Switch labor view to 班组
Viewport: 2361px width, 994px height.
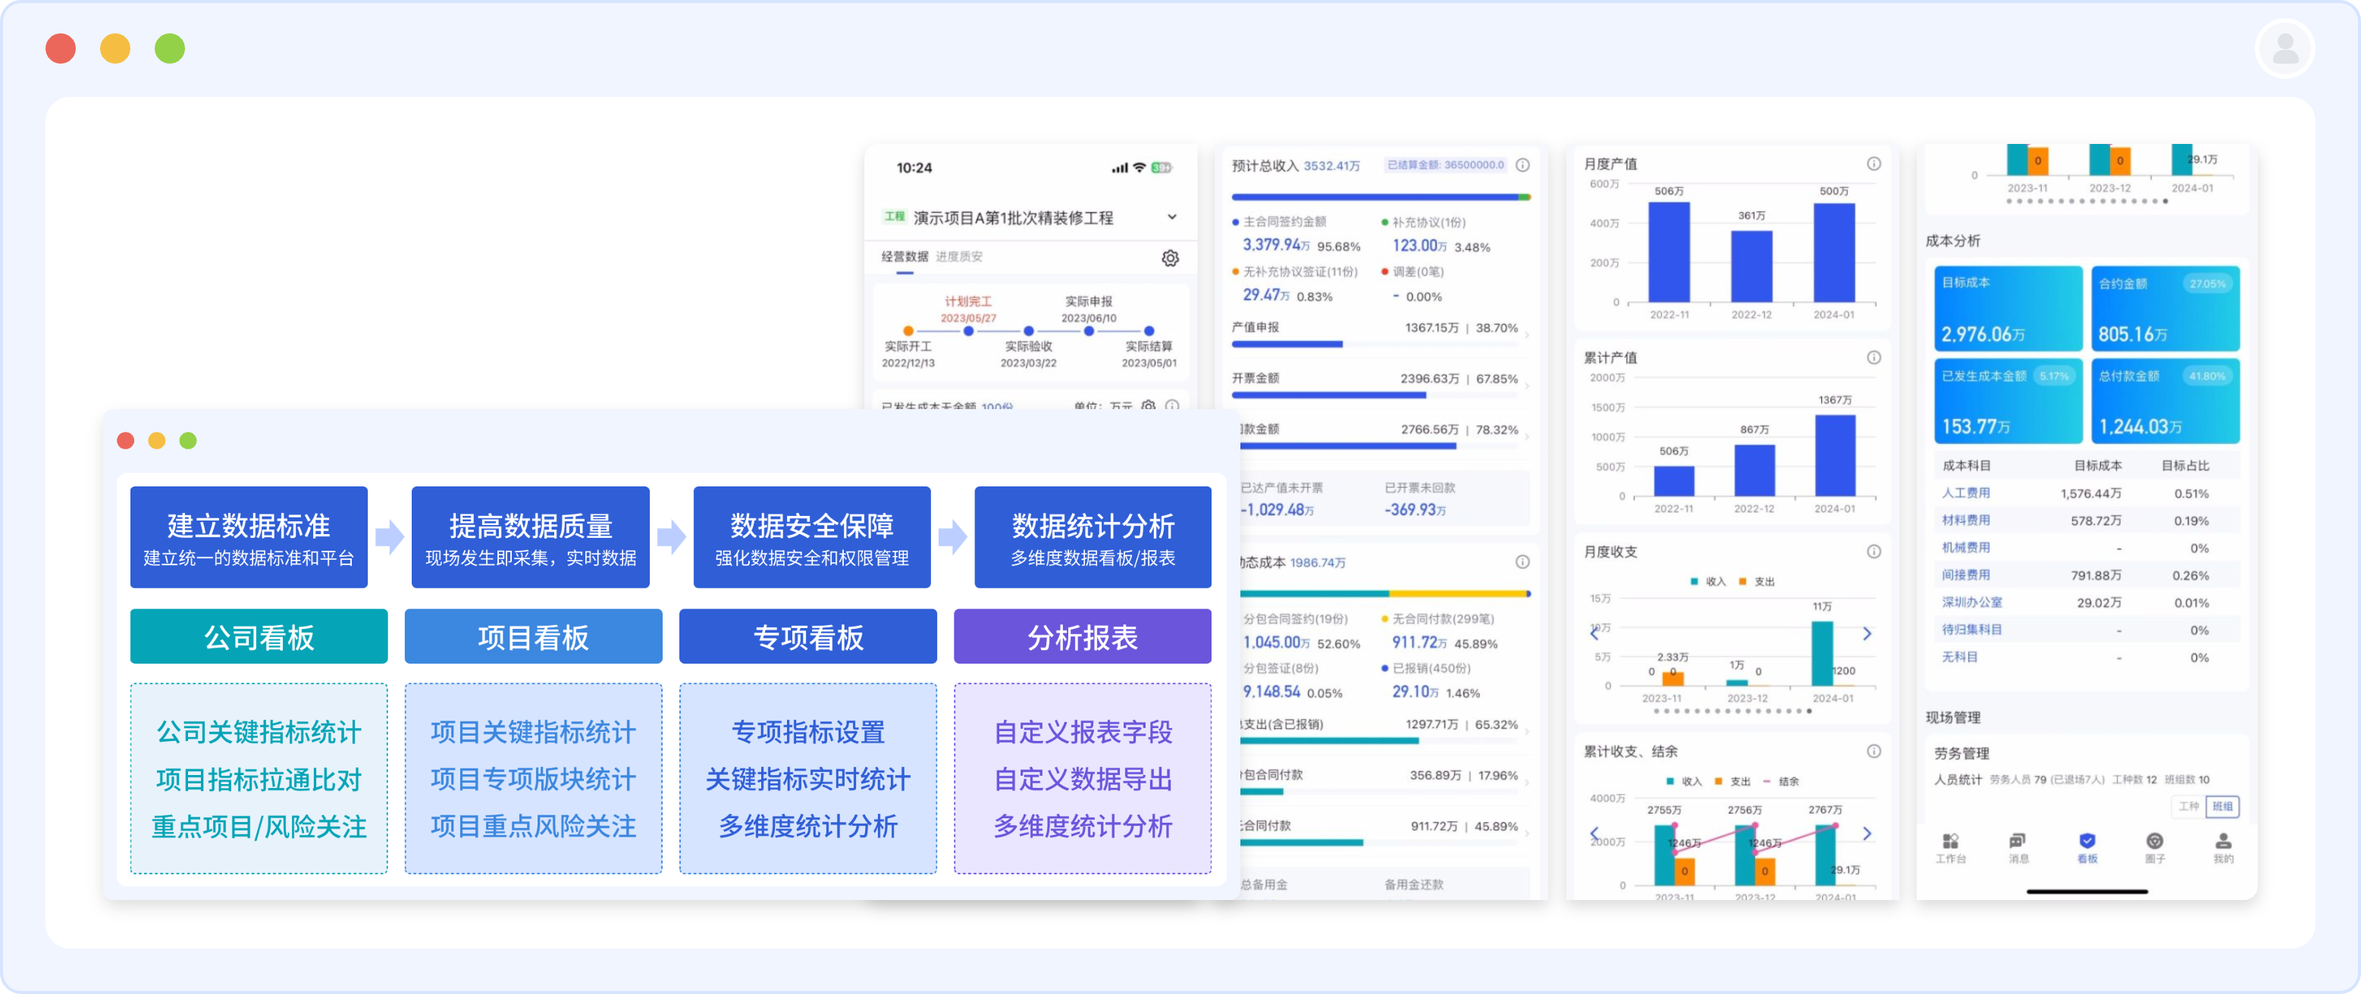[2222, 807]
